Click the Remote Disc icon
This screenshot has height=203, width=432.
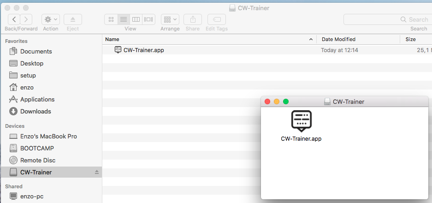coord(13,160)
